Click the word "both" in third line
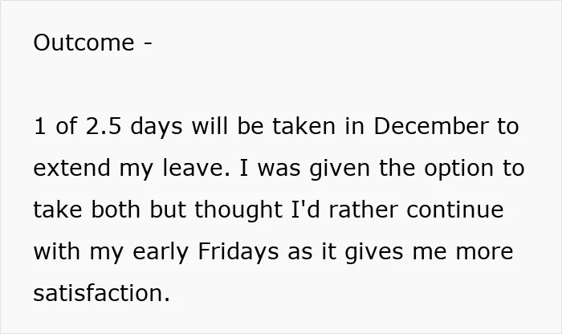The width and height of the screenshot is (562, 334). 116,210
